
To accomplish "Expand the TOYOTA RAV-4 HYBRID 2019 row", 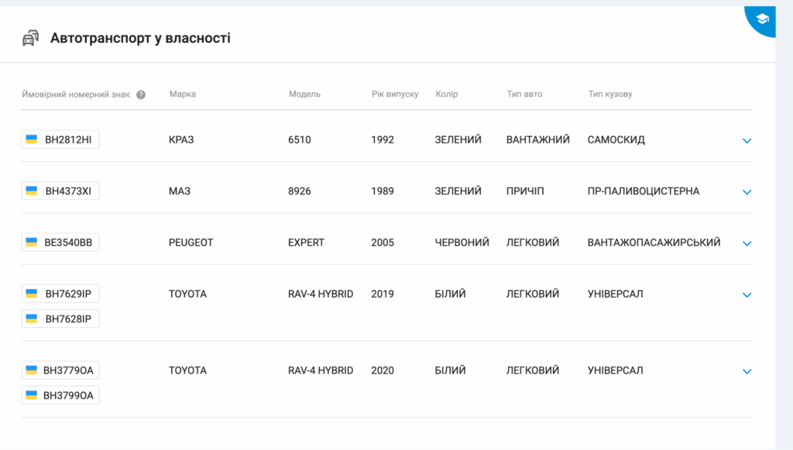I will coord(747,295).
